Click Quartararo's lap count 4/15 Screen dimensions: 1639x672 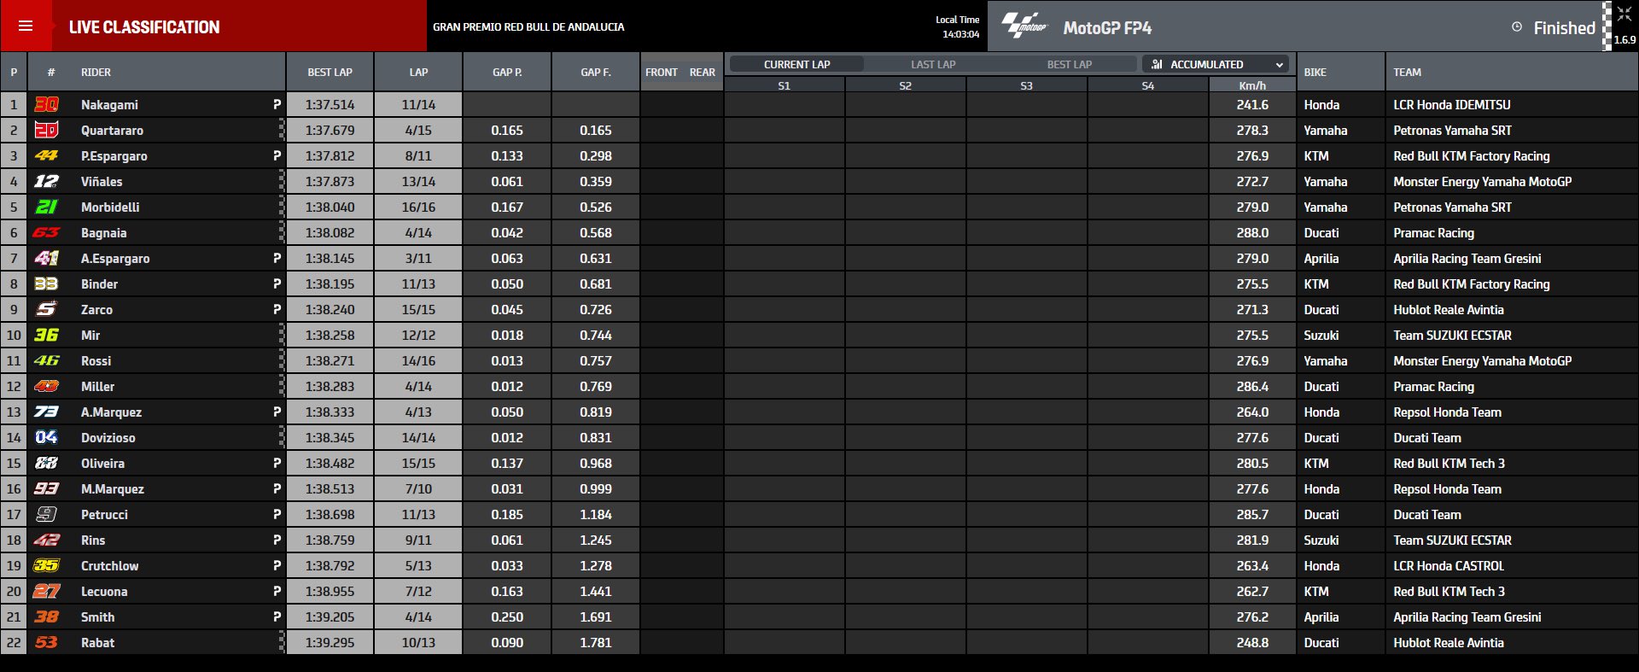pyautogui.click(x=418, y=130)
